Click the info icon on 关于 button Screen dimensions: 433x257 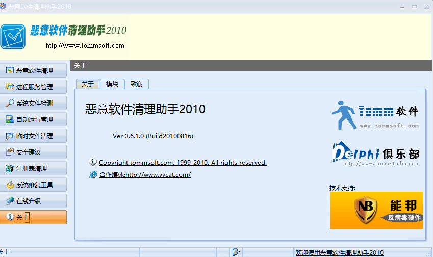click(10, 217)
